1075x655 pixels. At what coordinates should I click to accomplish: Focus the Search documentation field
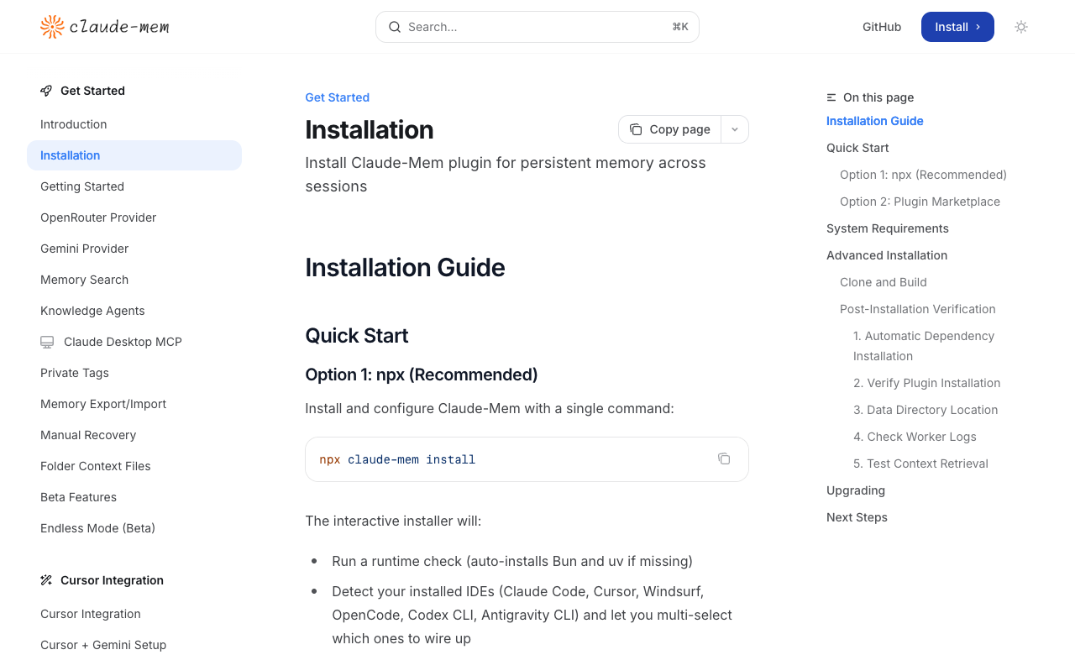[537, 27]
